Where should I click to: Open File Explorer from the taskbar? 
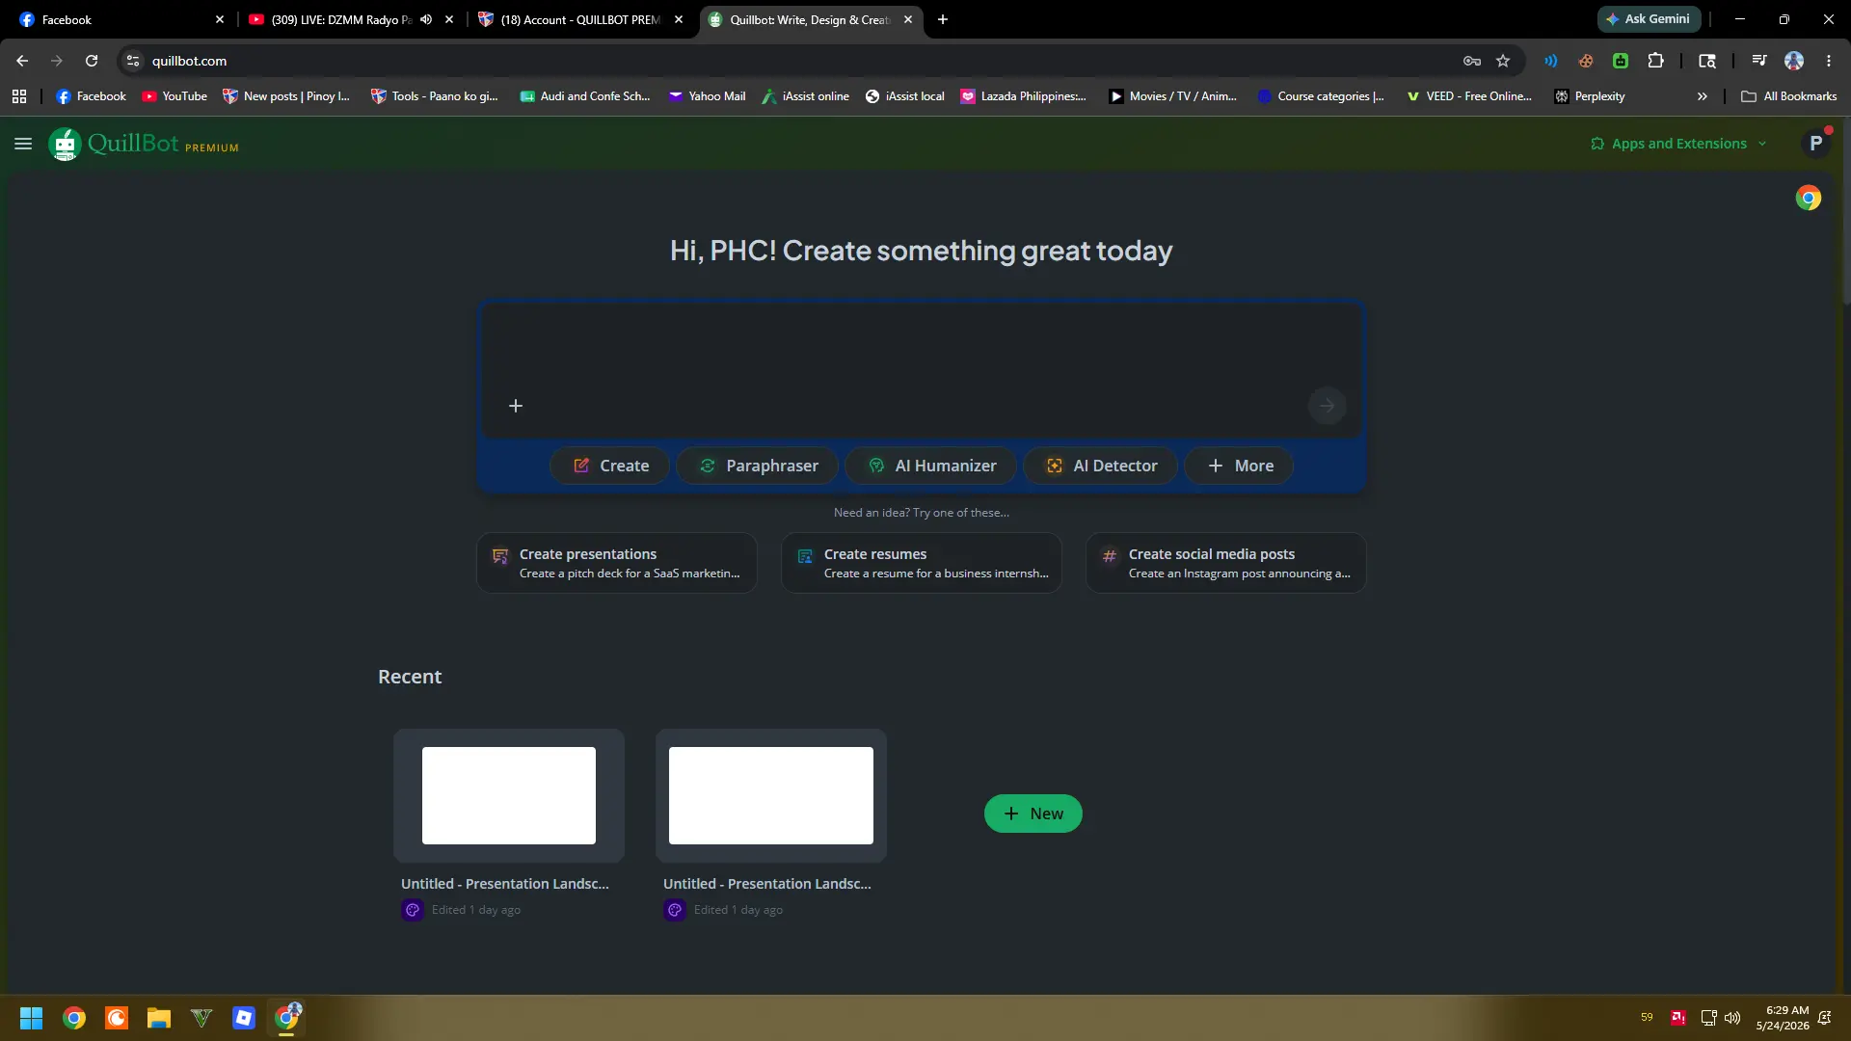[x=159, y=1018]
